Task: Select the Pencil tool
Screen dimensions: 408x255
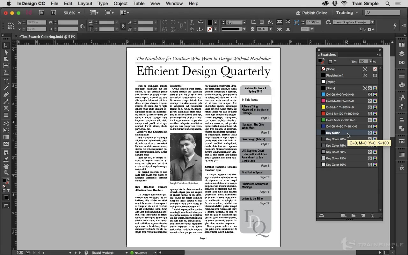Action: coord(6,102)
